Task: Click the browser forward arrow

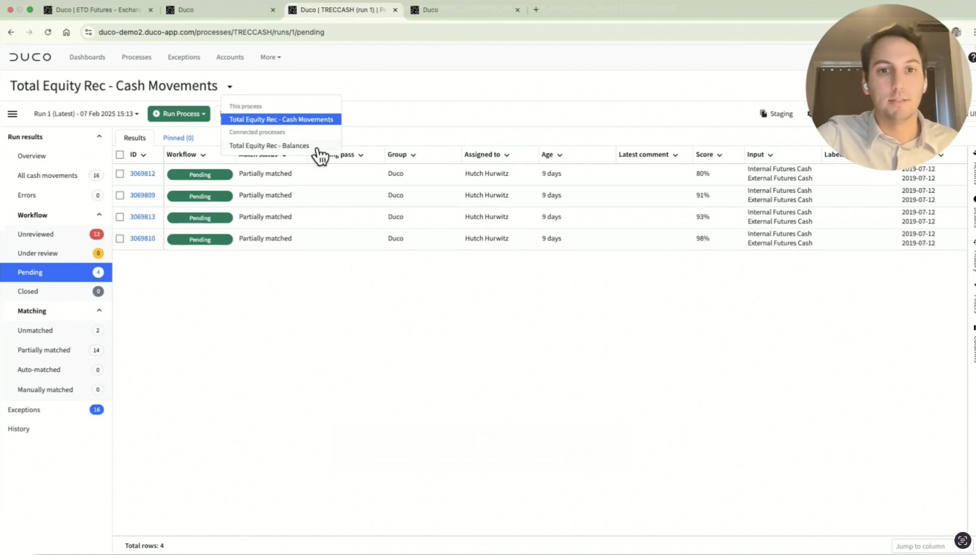Action: pos(29,32)
